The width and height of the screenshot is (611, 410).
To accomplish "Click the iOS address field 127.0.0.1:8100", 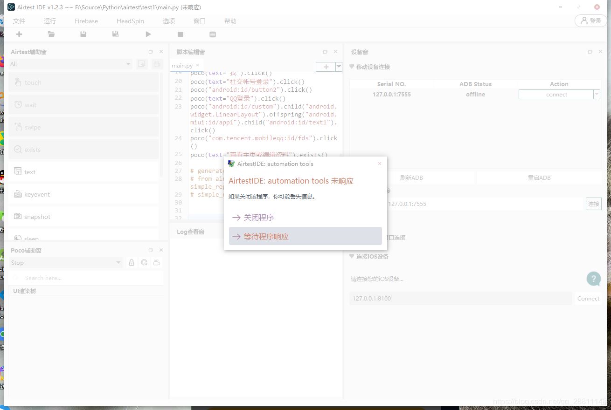I will point(461,299).
